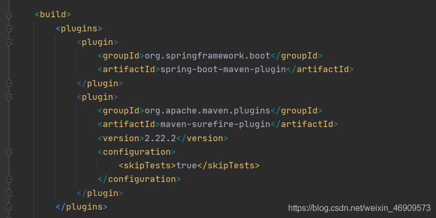Image resolution: width=436 pixels, height=218 pixels.
Task: Collapse the spring-boot <plugin> opening fold marker
Action: pyautogui.click(x=9, y=42)
